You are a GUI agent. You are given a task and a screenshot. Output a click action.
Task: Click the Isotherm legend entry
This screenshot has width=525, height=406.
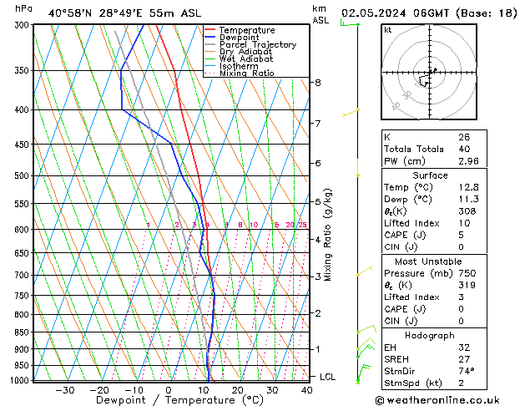239,66
